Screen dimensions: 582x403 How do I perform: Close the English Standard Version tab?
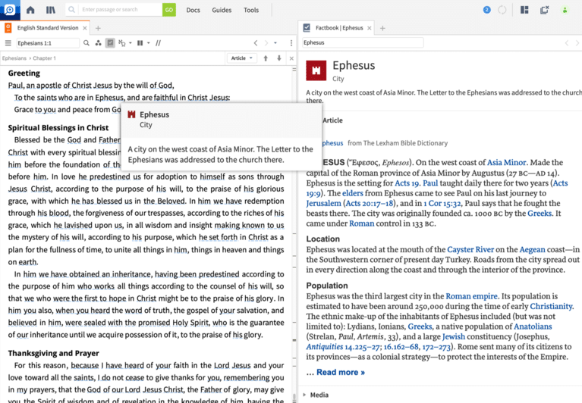click(85, 28)
